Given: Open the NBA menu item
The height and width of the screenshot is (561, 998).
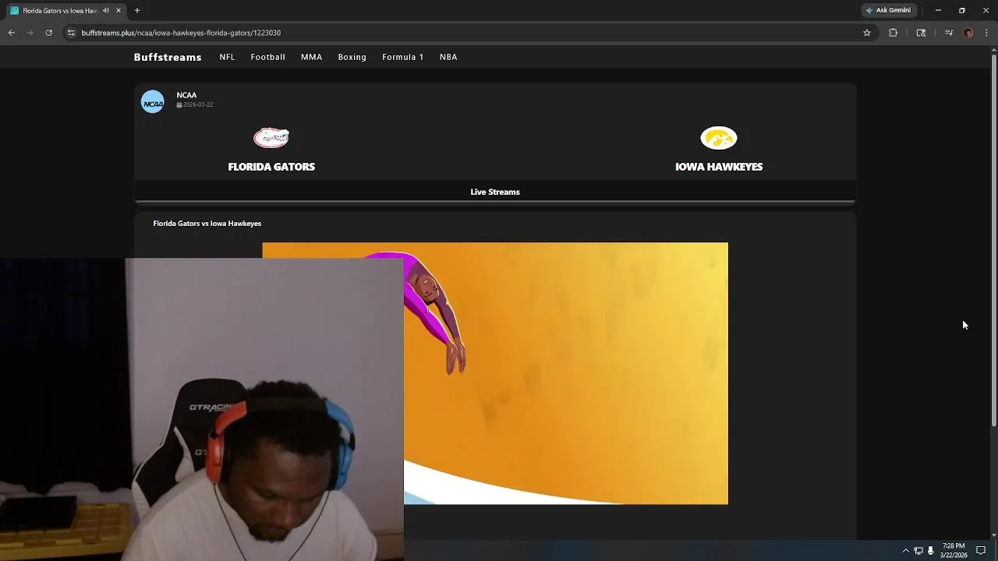Looking at the screenshot, I should 448,57.
